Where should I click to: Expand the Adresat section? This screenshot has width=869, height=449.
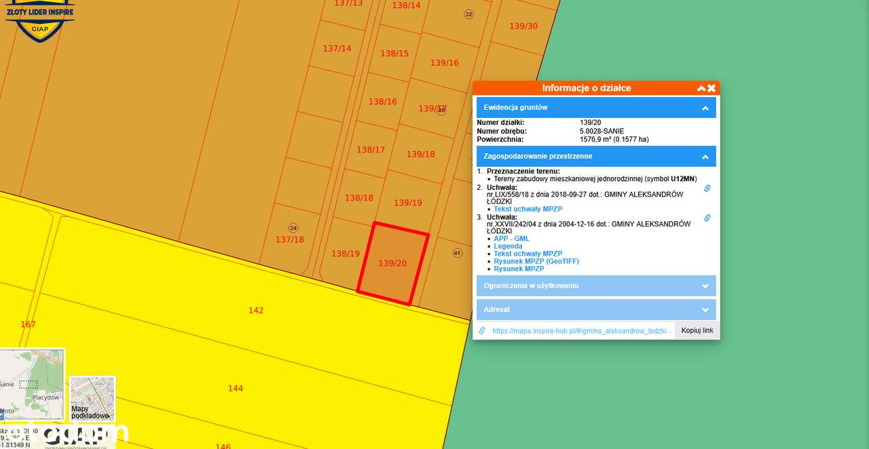[x=596, y=309]
